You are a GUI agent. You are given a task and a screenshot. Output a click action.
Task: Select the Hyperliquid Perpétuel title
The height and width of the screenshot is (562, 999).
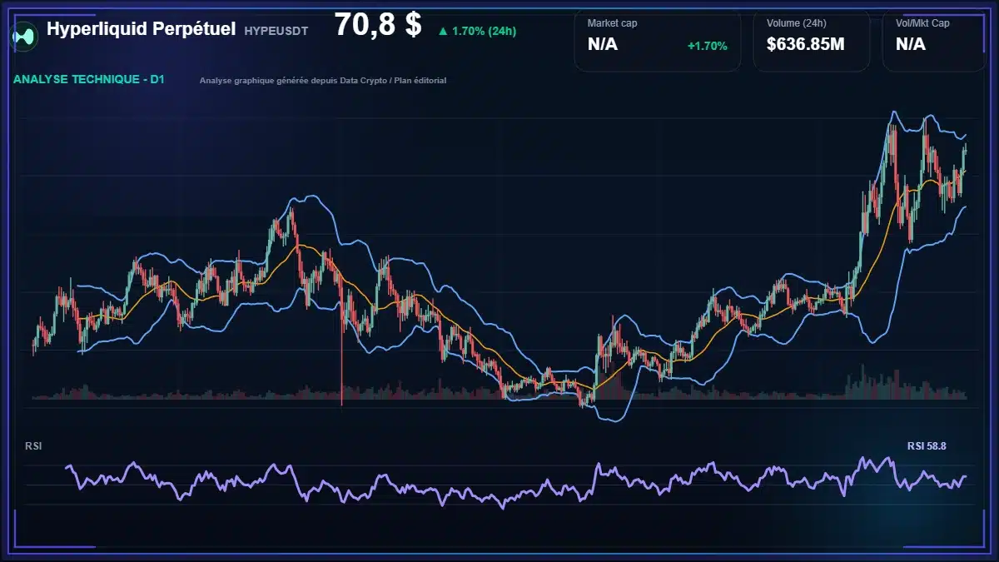142,29
